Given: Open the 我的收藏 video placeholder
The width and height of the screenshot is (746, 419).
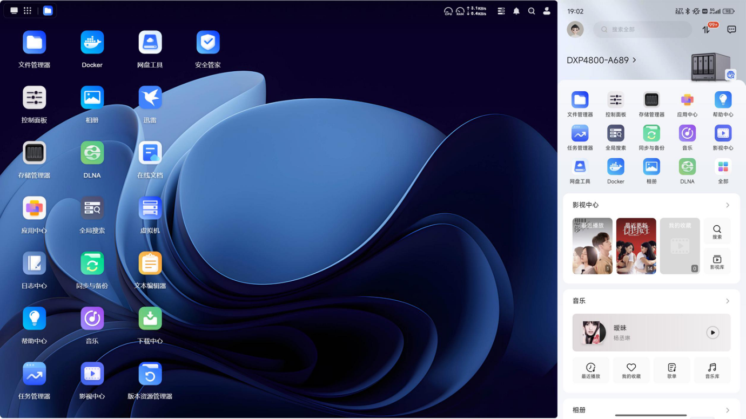Looking at the screenshot, I should (680, 246).
